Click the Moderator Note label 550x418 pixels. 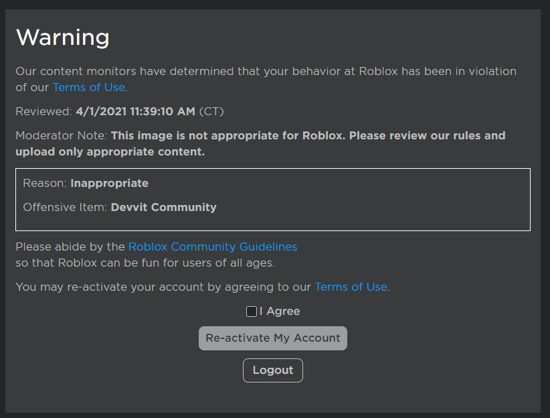coord(61,135)
